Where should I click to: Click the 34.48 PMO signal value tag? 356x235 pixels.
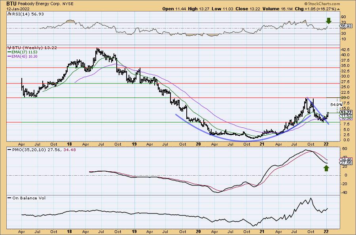tap(346, 159)
